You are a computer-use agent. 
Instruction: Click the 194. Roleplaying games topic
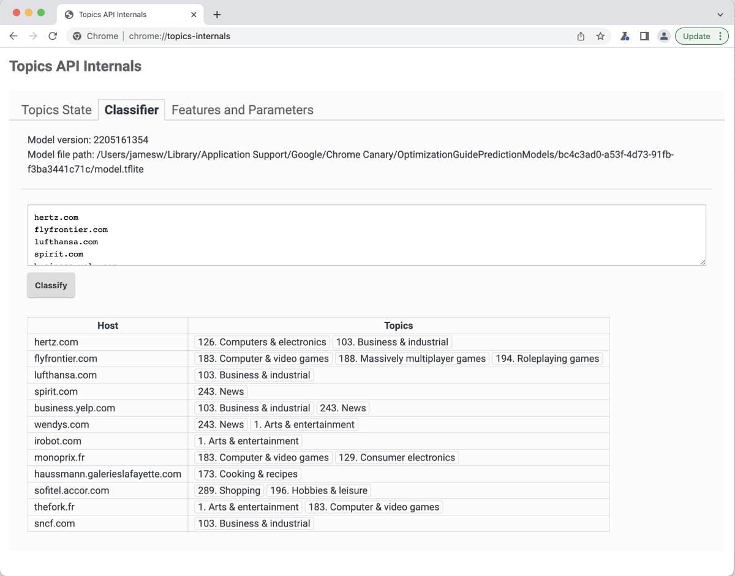pyautogui.click(x=548, y=359)
